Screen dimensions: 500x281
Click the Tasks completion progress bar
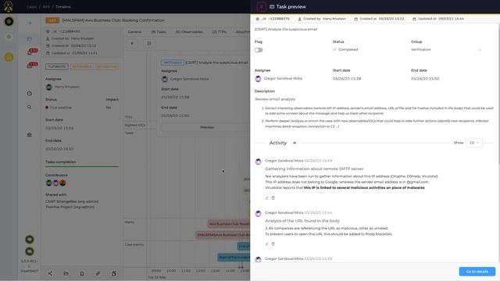click(82, 166)
